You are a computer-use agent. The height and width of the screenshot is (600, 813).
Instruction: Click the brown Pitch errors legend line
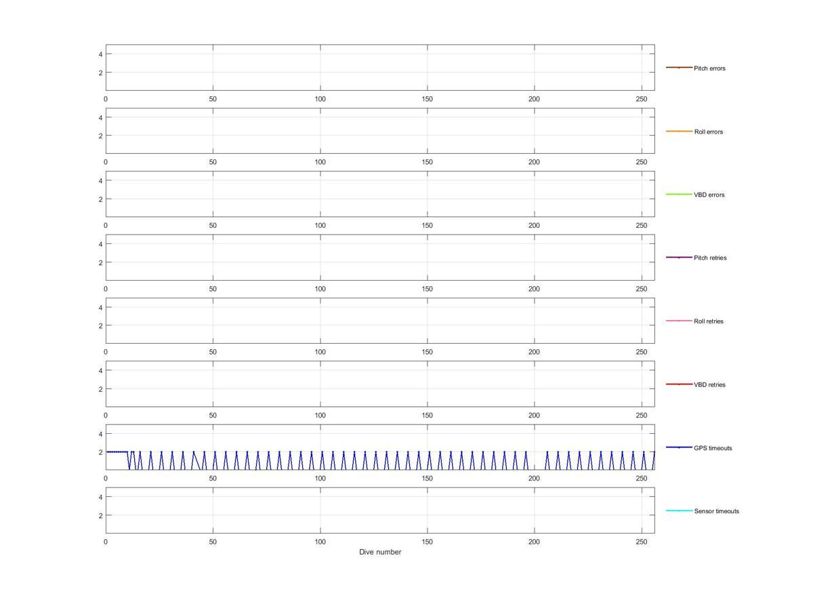(679, 68)
